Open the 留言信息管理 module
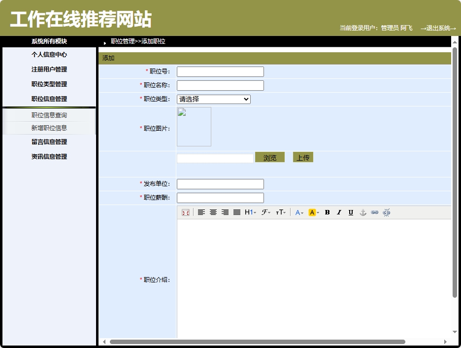Viewport: 461px width, 348px height. click(49, 142)
